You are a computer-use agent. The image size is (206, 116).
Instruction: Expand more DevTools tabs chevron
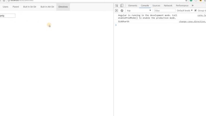(192, 5)
